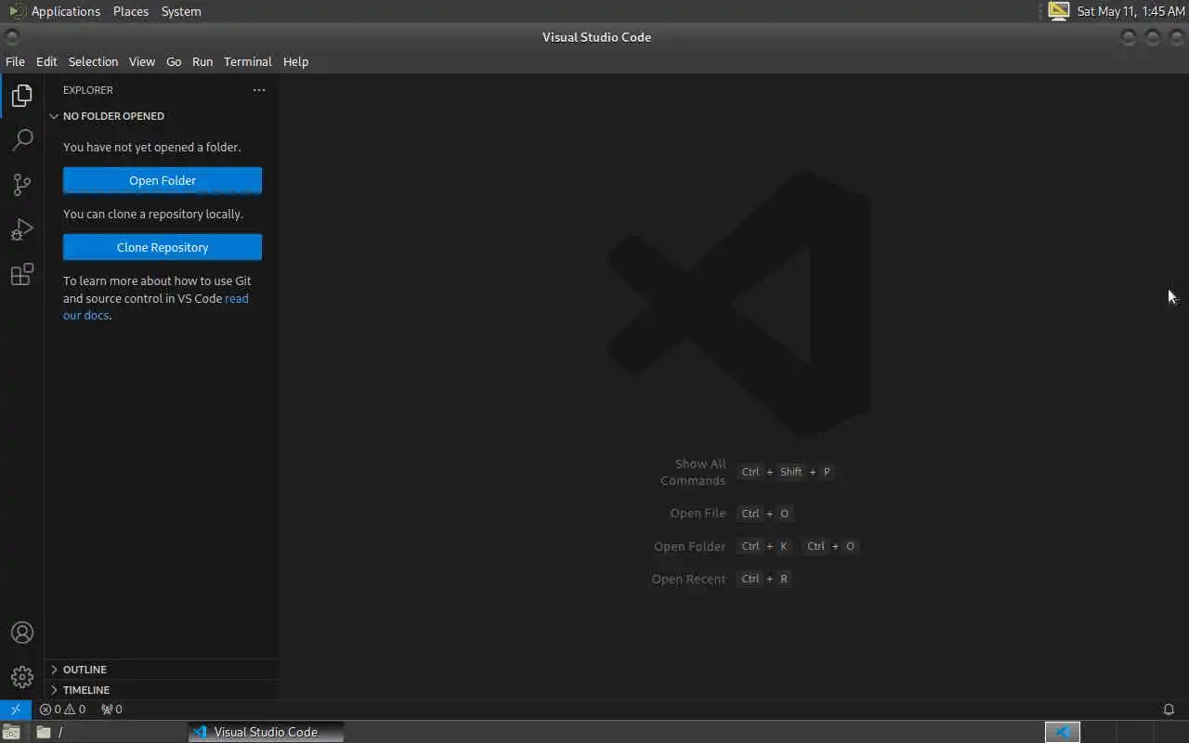Follow the read our docs link
This screenshot has width=1189, height=743.
pos(156,306)
